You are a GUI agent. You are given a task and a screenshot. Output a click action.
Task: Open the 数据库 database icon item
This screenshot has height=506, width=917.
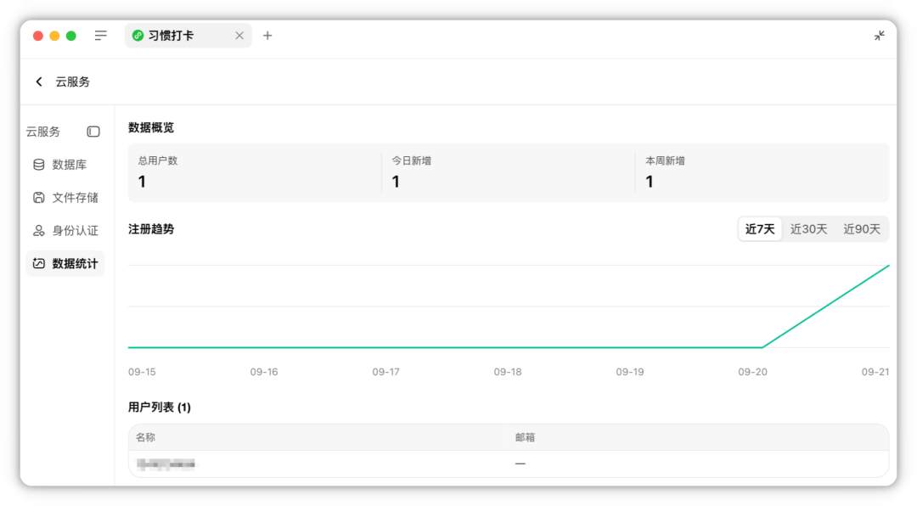point(38,165)
